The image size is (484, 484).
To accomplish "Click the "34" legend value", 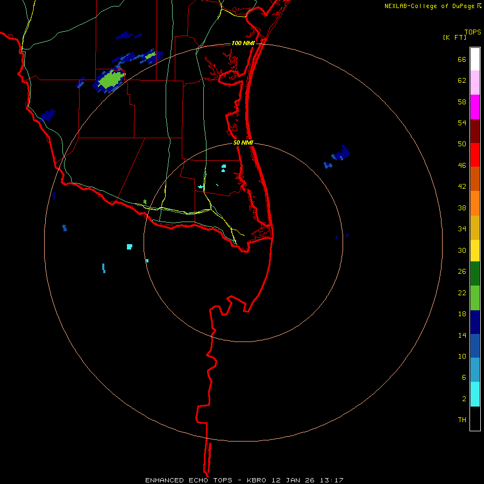I will pyautogui.click(x=462, y=229).
